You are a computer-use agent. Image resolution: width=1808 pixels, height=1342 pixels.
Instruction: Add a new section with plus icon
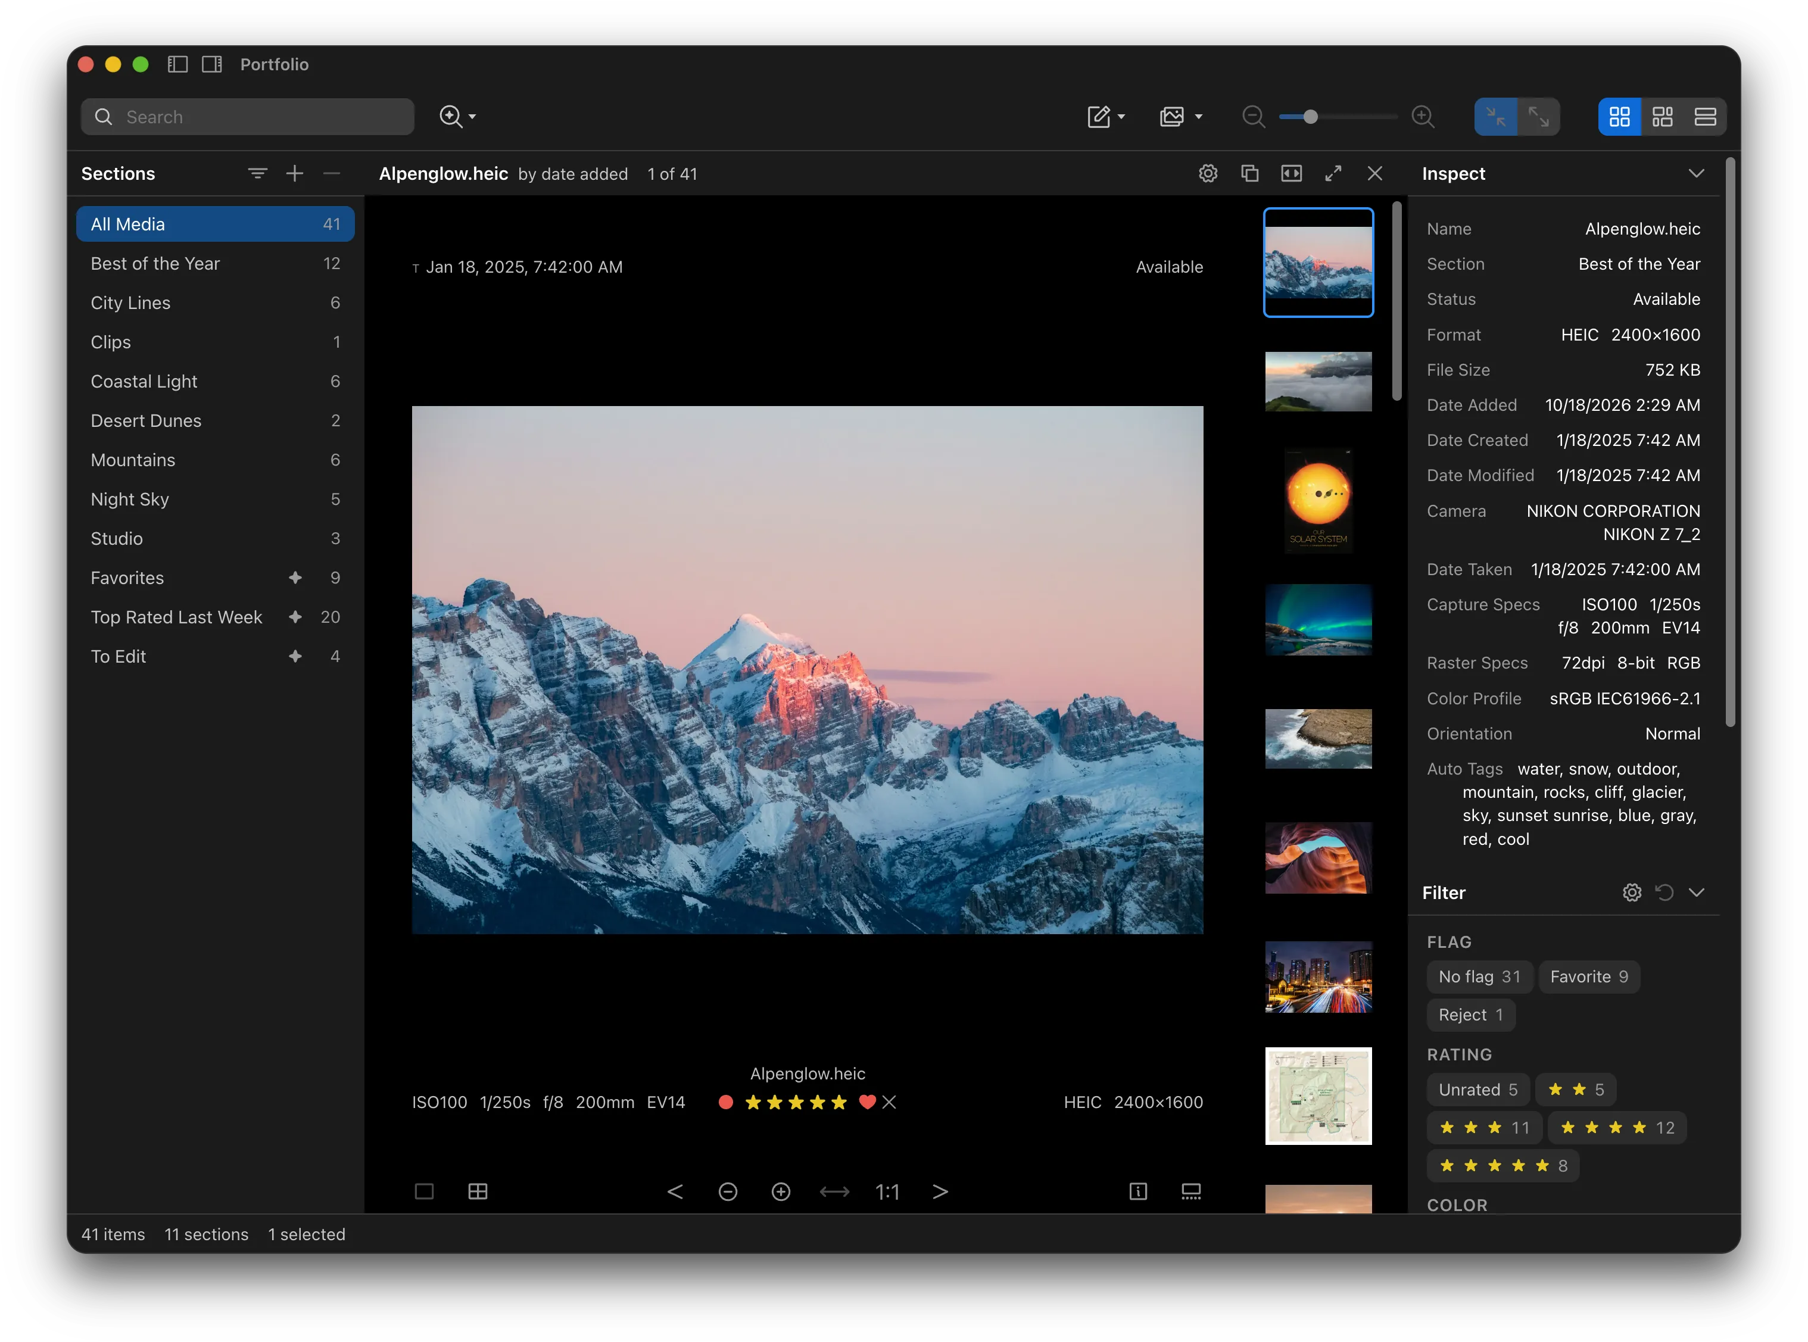click(294, 173)
